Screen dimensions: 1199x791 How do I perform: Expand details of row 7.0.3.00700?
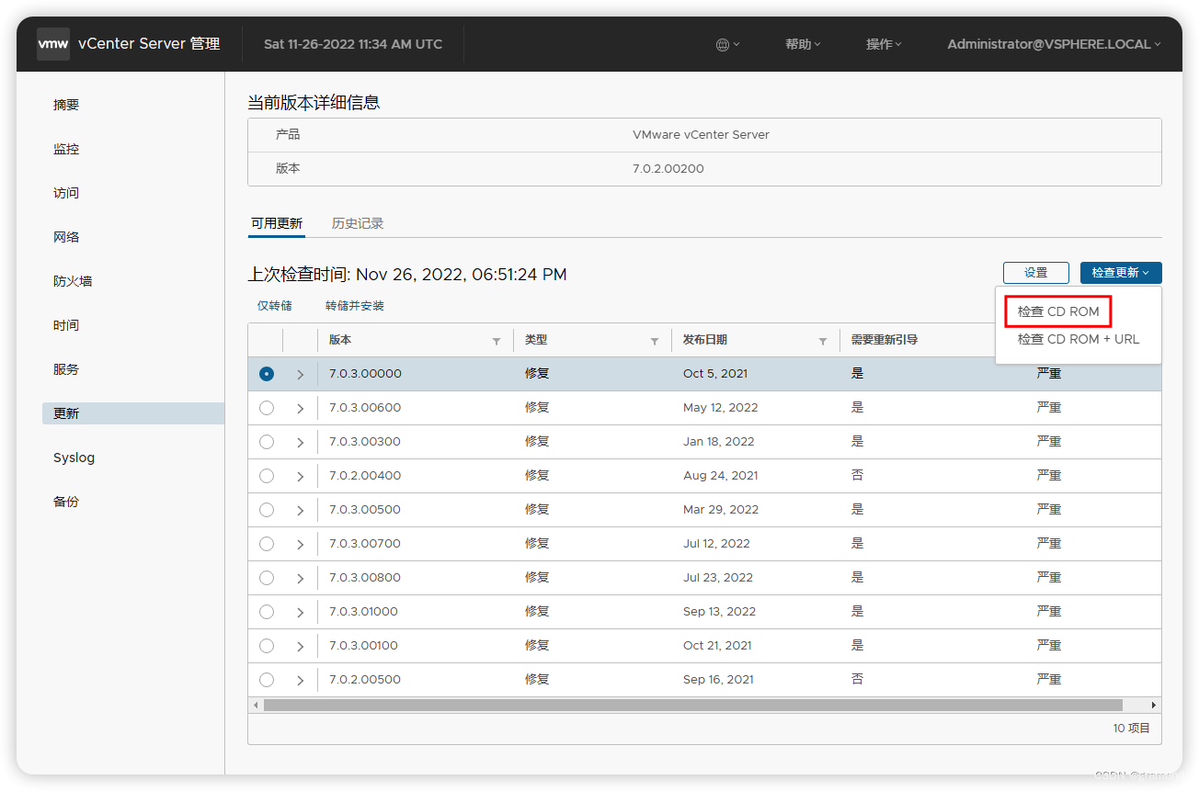tap(300, 545)
